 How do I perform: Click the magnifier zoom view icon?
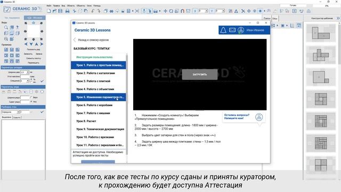(6, 27)
